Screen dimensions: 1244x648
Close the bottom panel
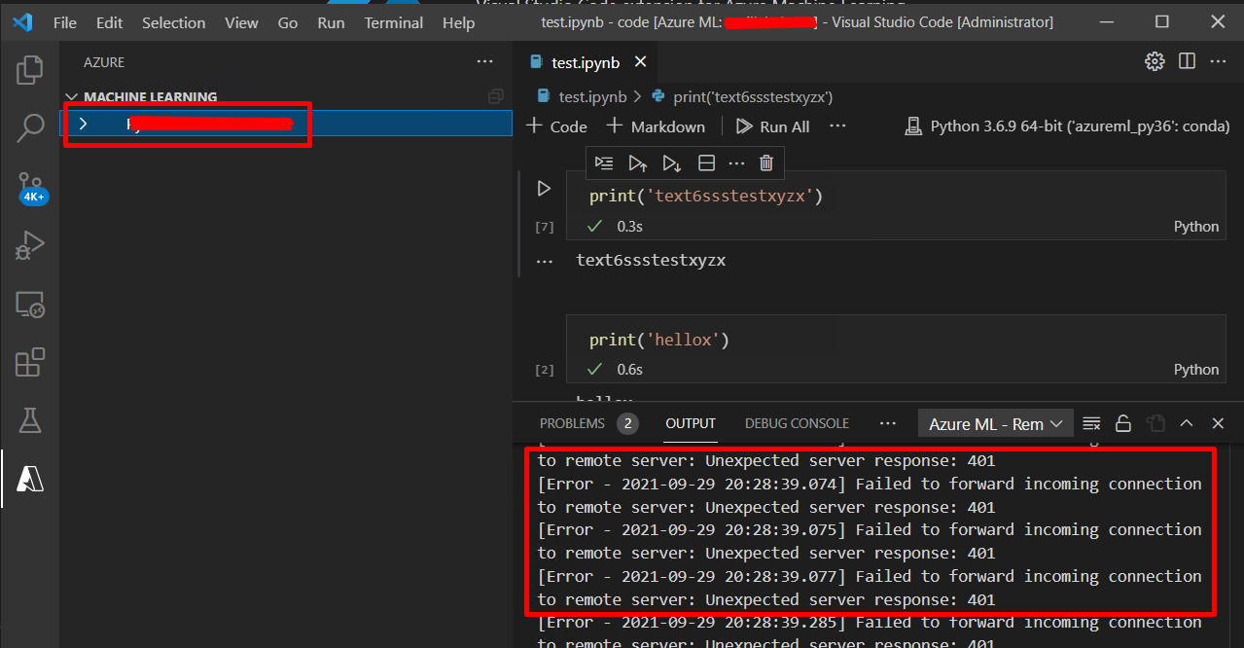(x=1218, y=423)
